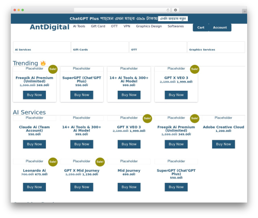Select the Ai Services category card
Image resolution: width=258 pixels, height=218 pixels.
point(42,47)
